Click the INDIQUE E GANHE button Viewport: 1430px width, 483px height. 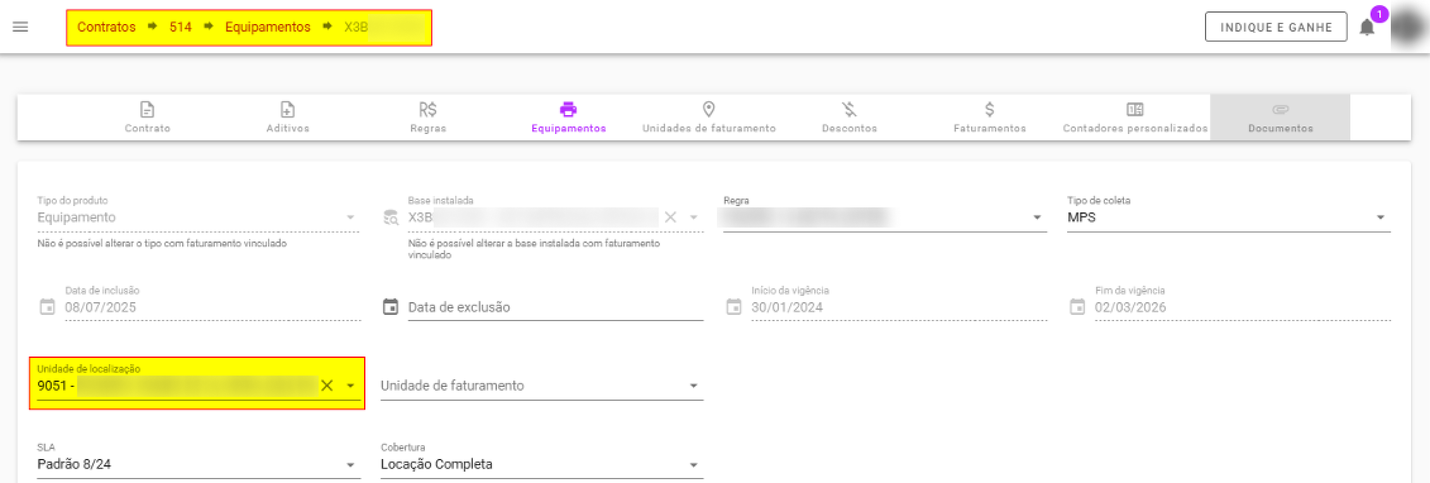(1276, 27)
